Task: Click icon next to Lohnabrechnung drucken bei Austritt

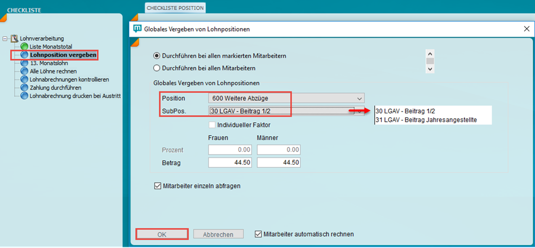Action: point(24,96)
